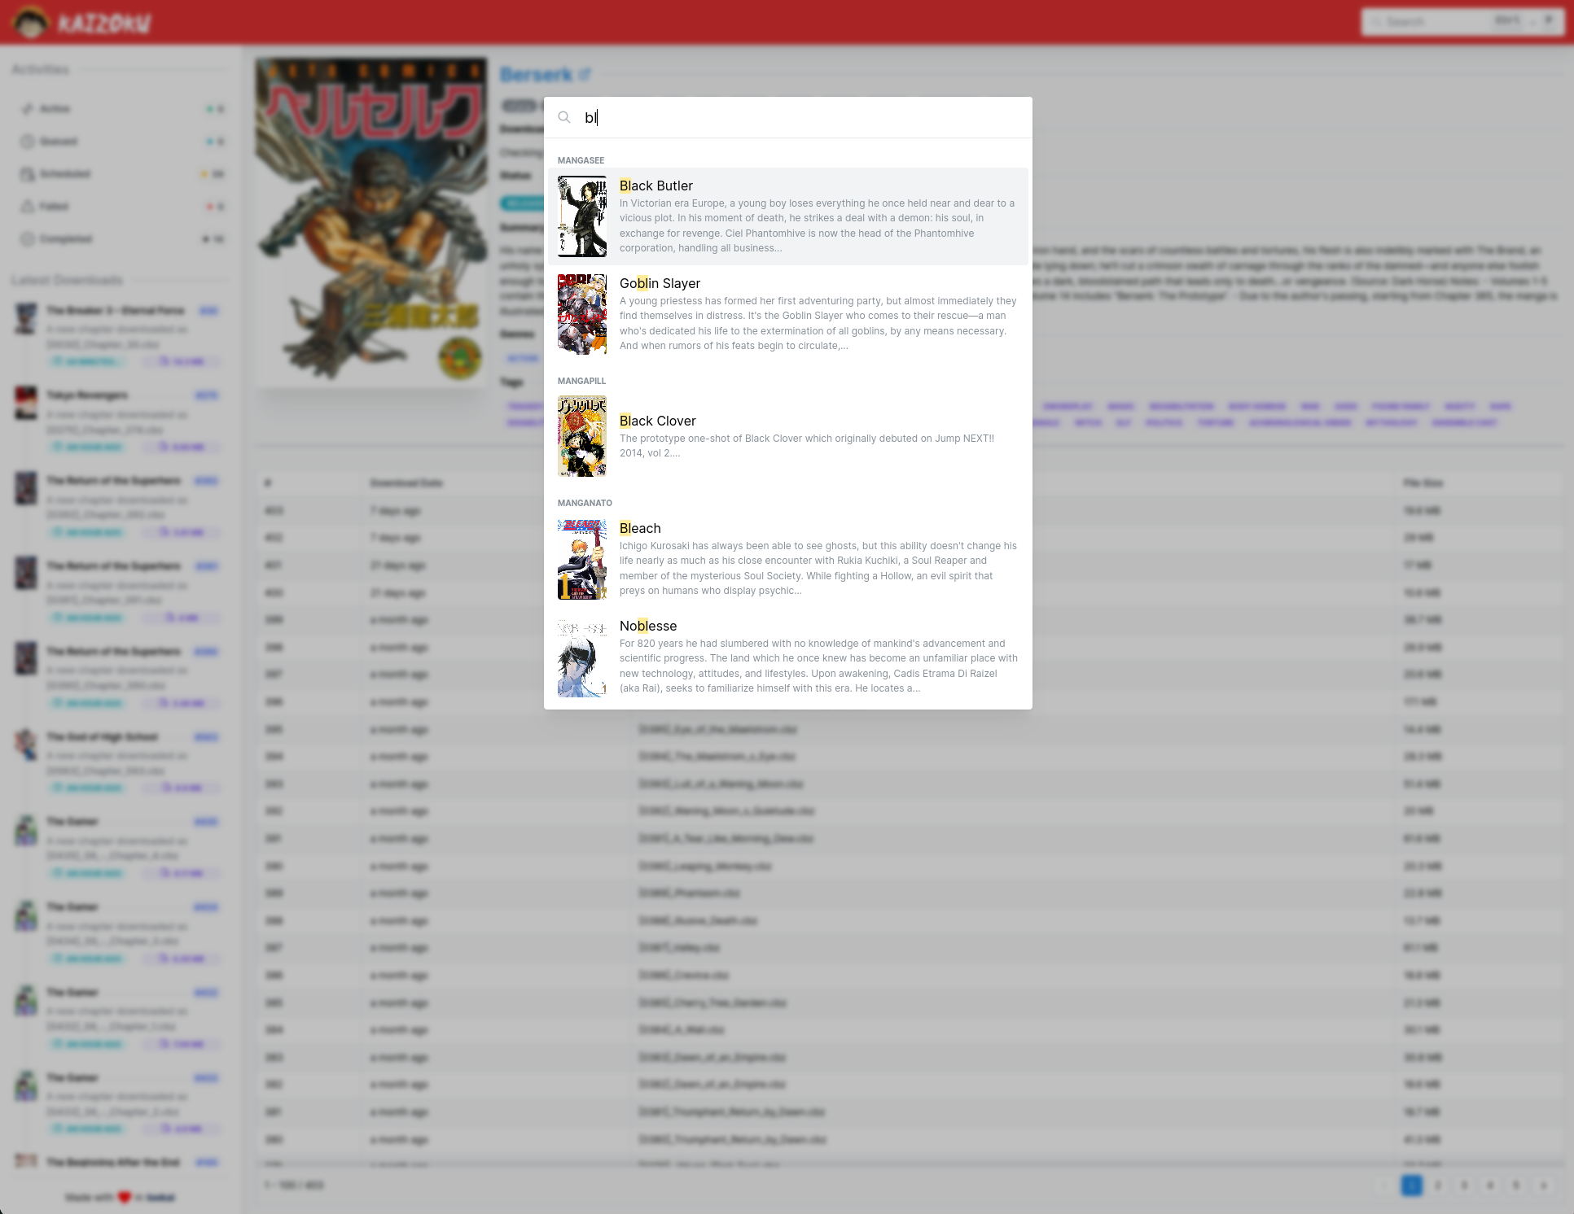This screenshot has width=1574, height=1214.
Task: Click the Black Clover cover thumbnail
Action: [x=582, y=436]
